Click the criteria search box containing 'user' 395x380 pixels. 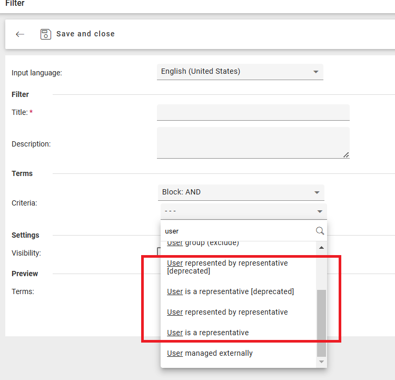(238, 231)
